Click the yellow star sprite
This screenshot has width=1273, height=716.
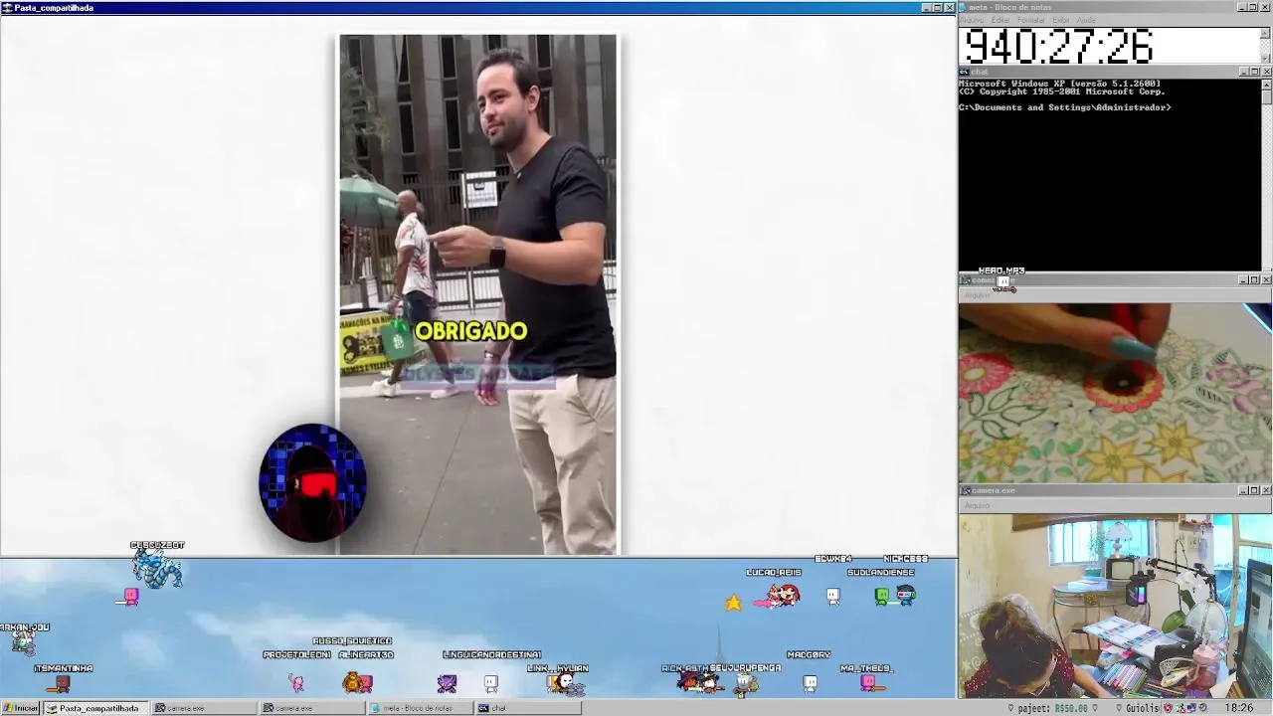pyautogui.click(x=733, y=602)
